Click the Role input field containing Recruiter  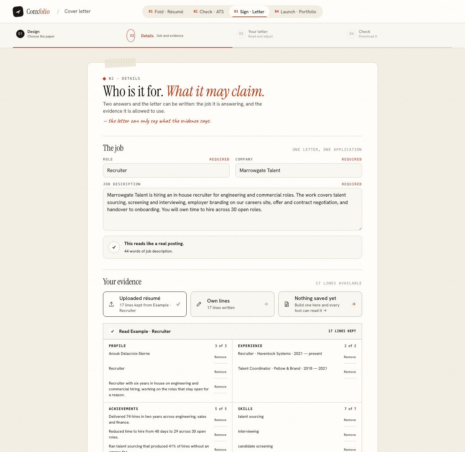pos(166,170)
